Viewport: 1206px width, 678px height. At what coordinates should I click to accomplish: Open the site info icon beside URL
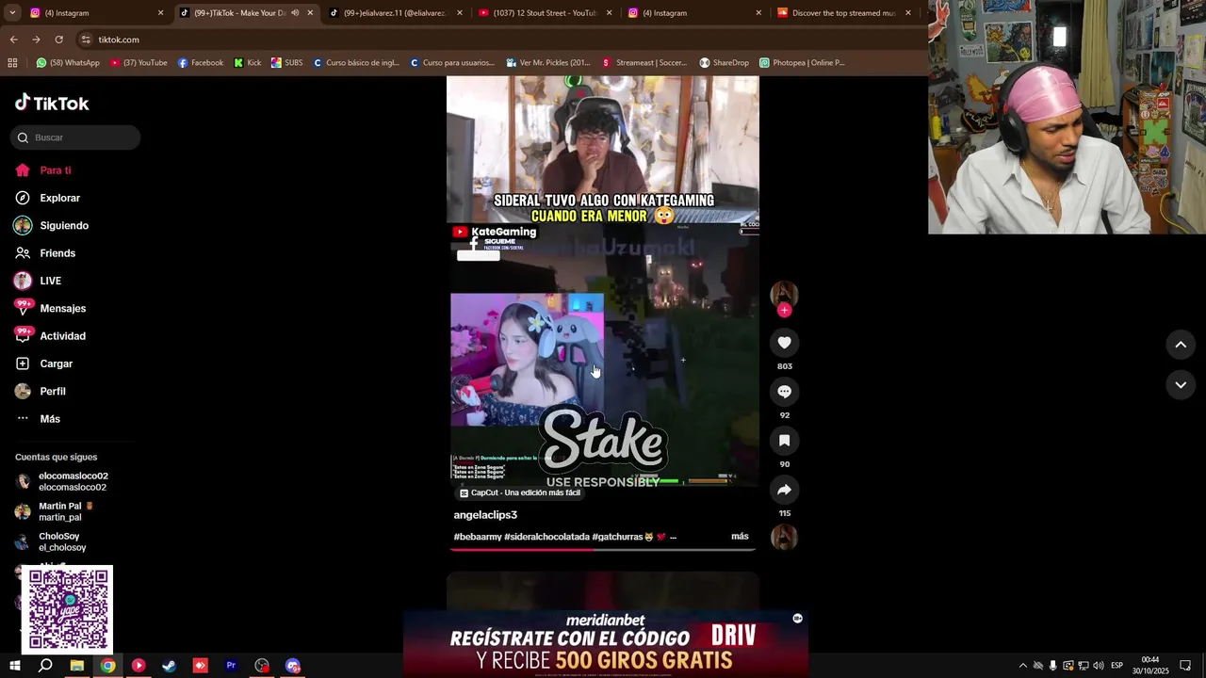click(86, 40)
